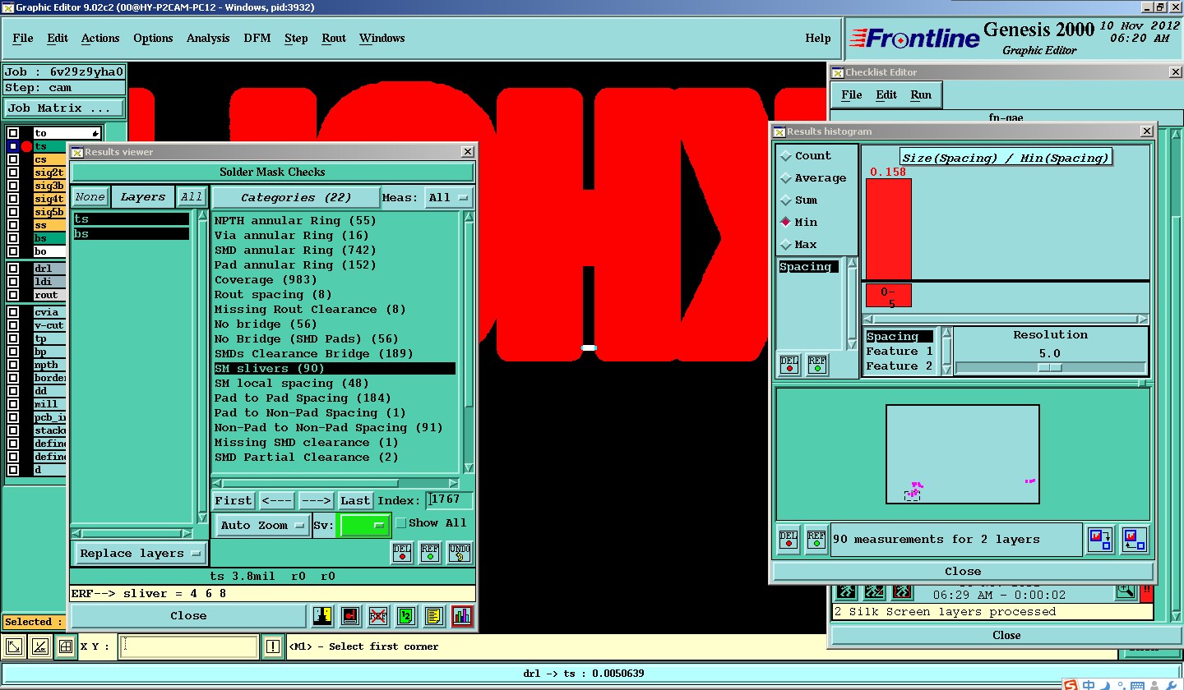Adjust the Resolution slider
The width and height of the screenshot is (1184, 690).
[x=1049, y=367]
